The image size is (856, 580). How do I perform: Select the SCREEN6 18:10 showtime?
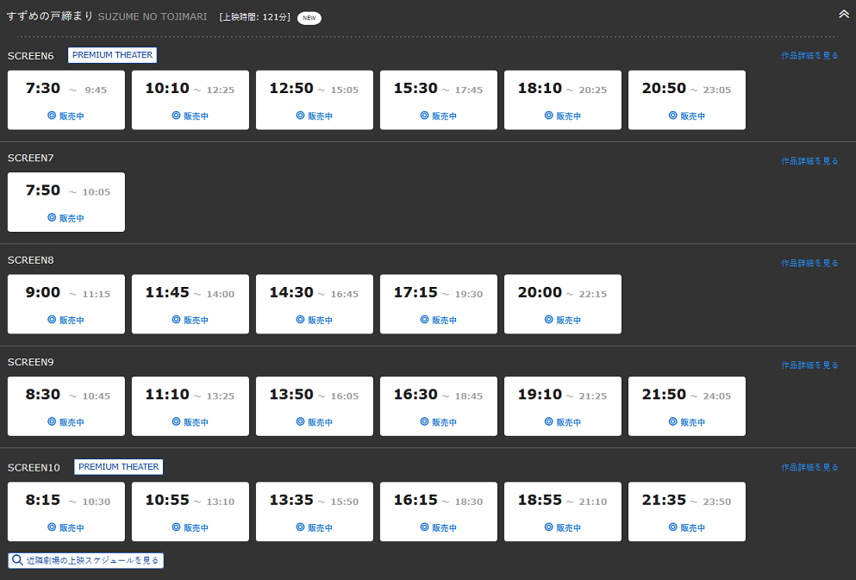pos(563,100)
